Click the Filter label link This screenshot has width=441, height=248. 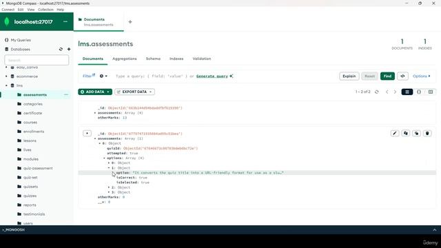click(89, 76)
